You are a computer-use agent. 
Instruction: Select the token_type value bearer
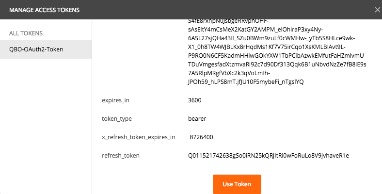pos(197,119)
